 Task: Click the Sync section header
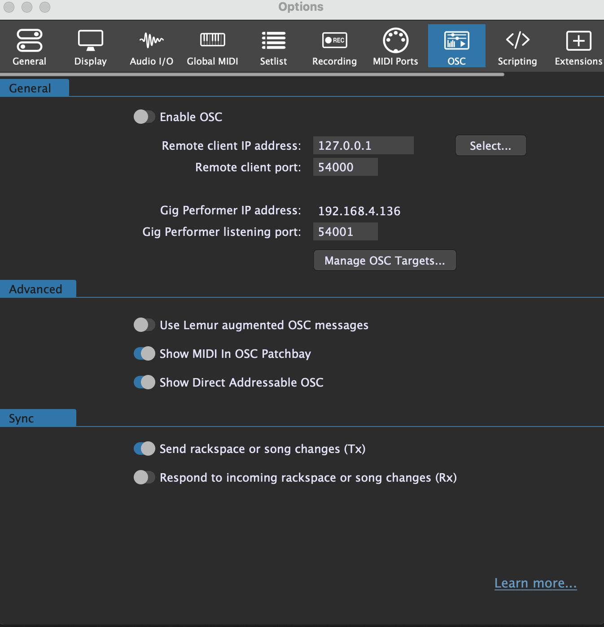[x=38, y=418]
